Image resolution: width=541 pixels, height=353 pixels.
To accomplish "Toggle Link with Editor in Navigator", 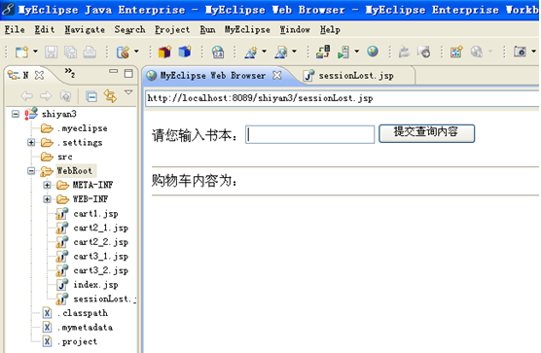I will (110, 96).
